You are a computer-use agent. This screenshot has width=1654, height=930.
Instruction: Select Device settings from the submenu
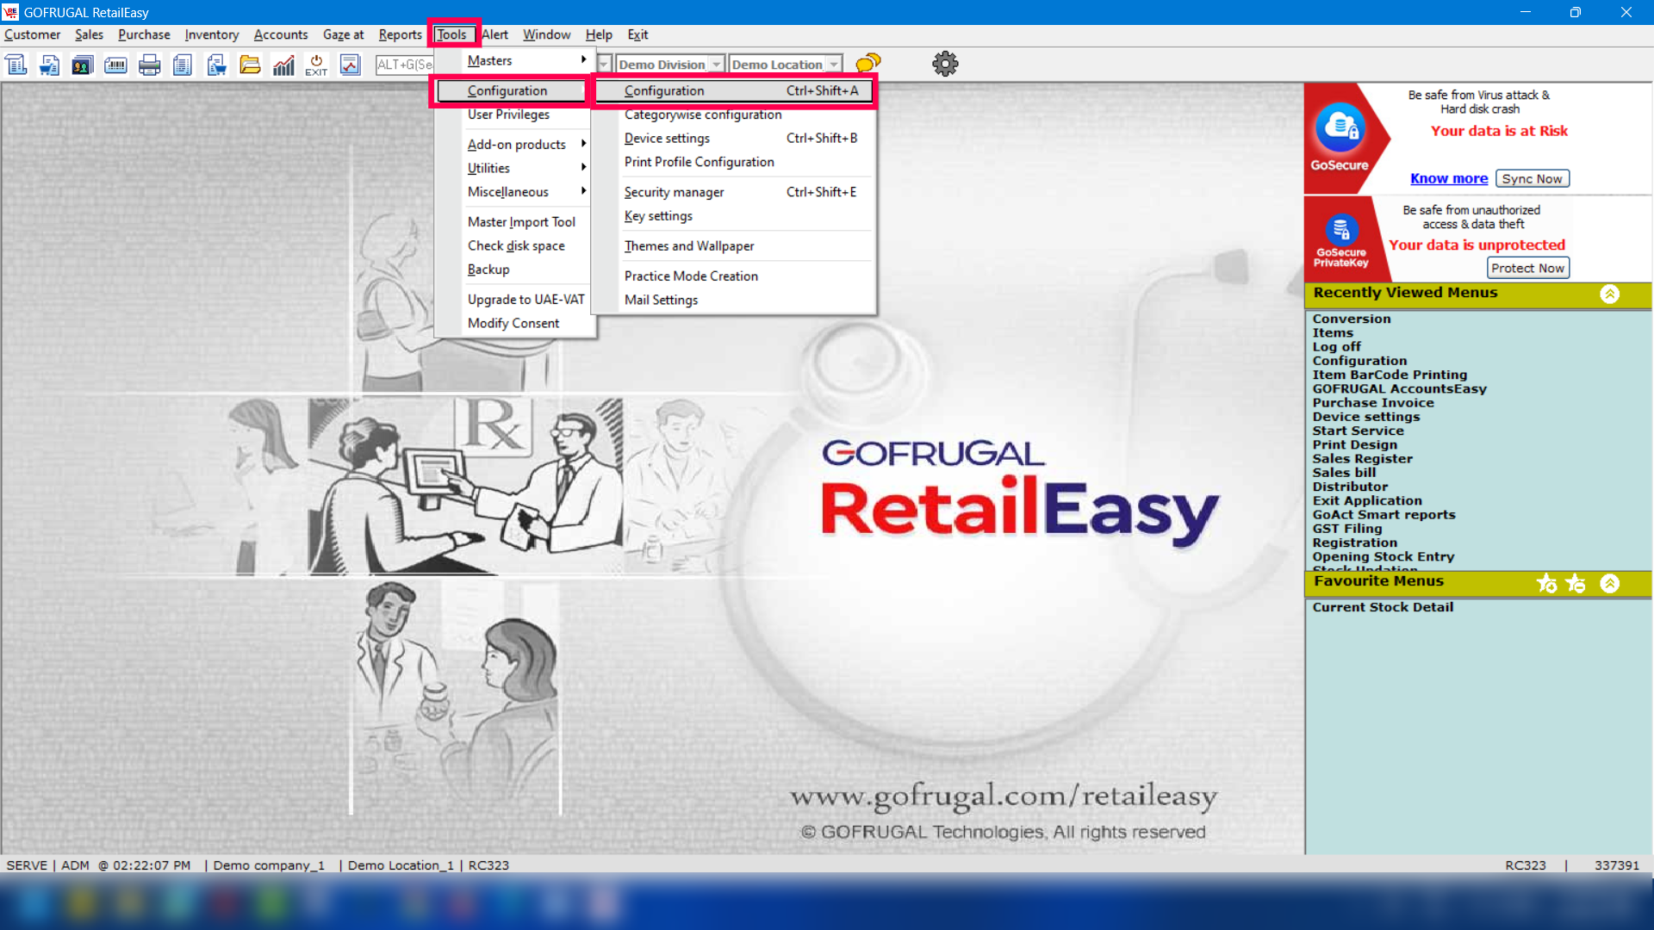click(x=667, y=138)
